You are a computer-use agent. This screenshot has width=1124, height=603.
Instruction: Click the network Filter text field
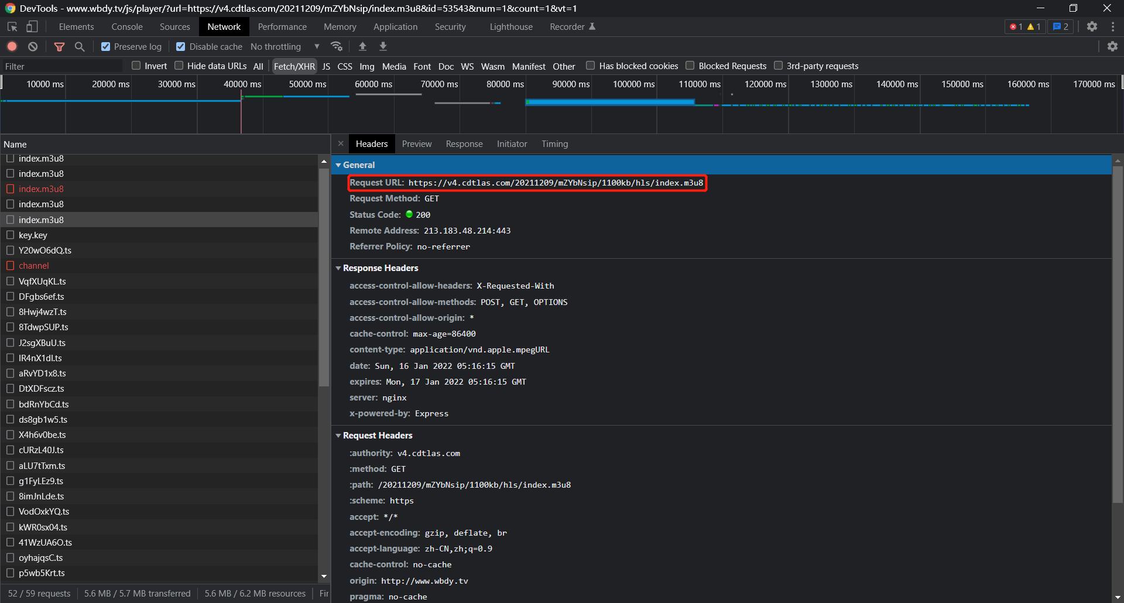tap(62, 66)
